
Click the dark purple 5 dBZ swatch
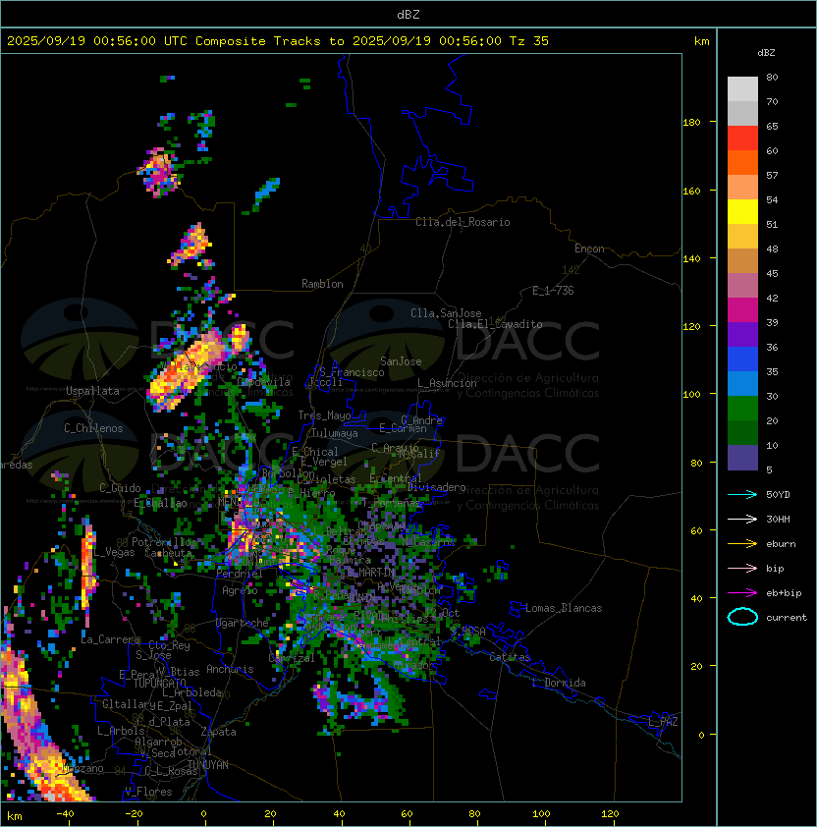[x=742, y=458]
